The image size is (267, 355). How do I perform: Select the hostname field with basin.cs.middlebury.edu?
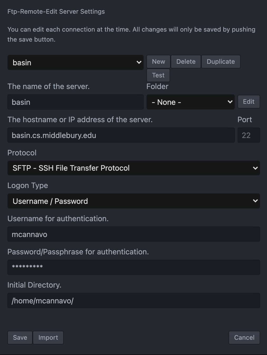(121, 135)
